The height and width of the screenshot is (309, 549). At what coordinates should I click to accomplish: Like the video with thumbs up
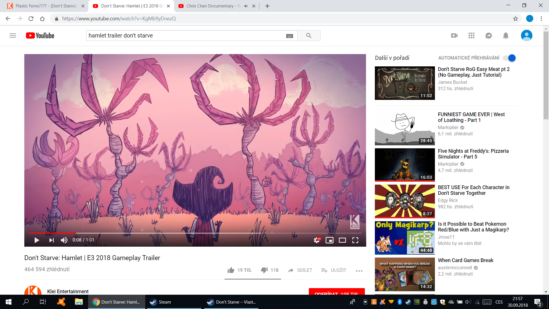[231, 270]
